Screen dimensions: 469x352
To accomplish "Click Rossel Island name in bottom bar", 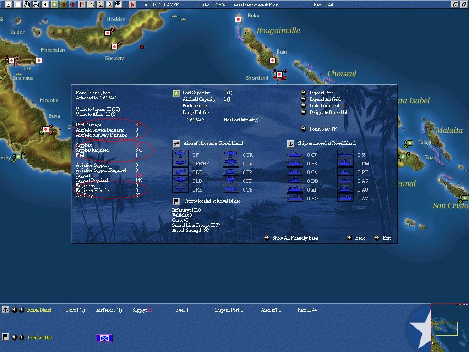I will coord(39,310).
